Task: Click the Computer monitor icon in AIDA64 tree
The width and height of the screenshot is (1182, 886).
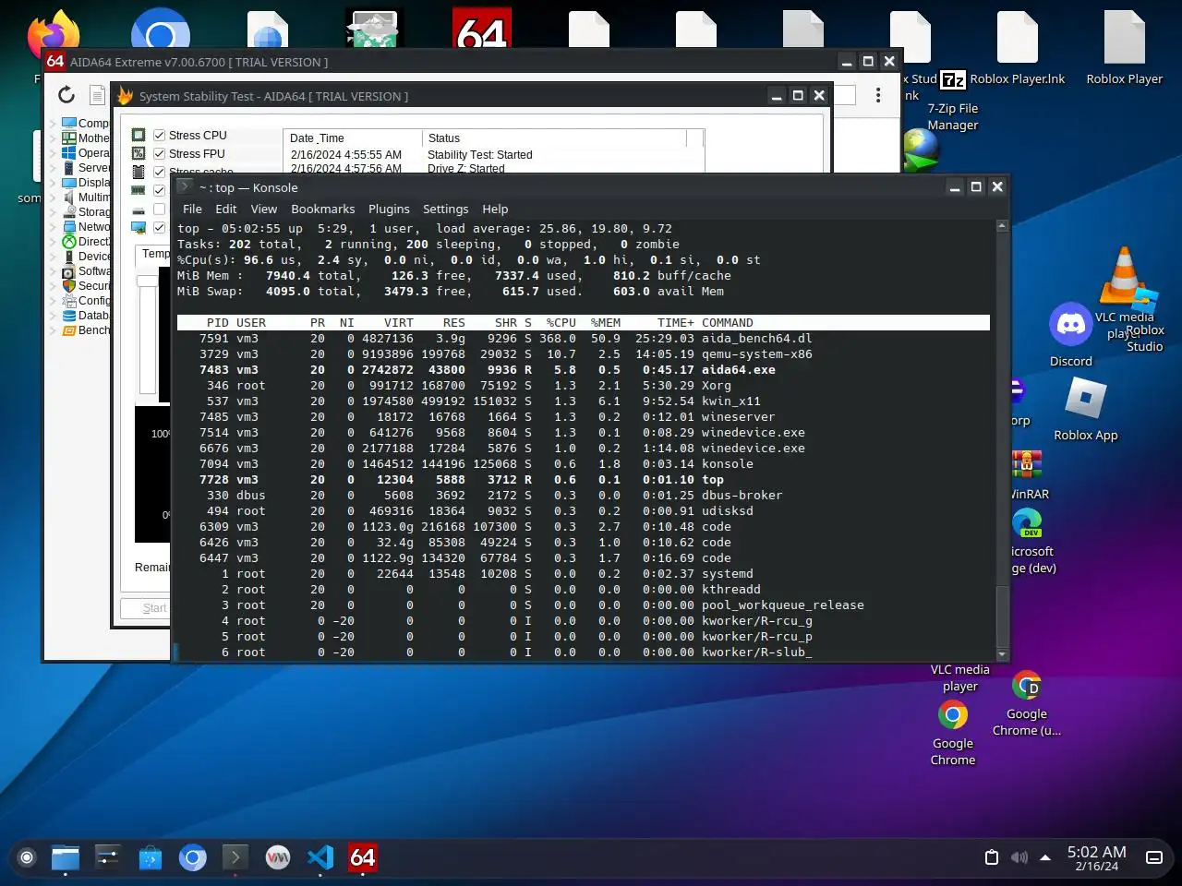Action: (x=69, y=123)
